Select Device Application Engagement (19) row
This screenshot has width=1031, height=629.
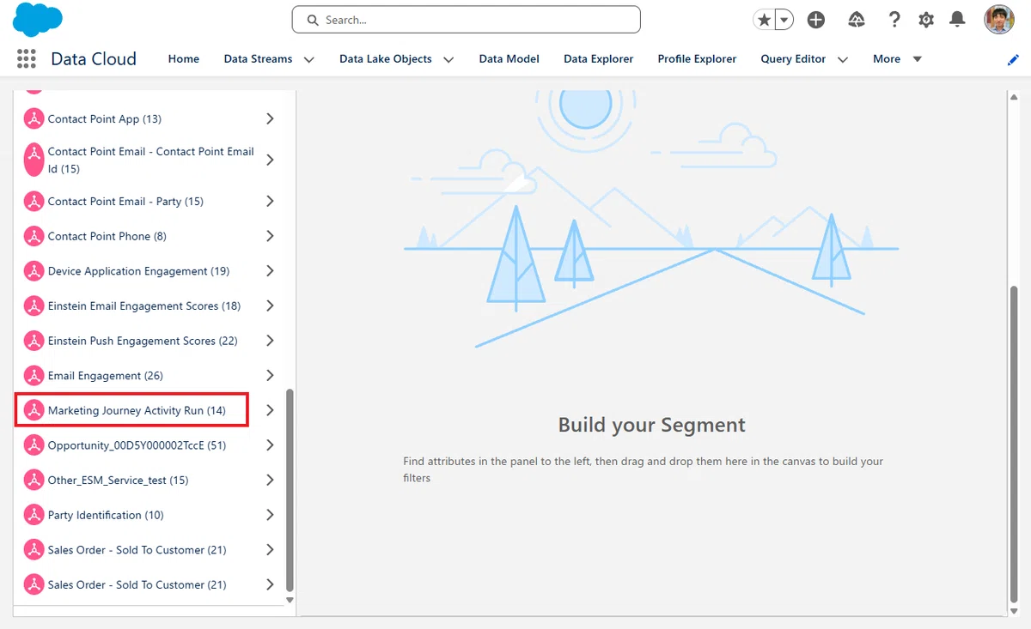[149, 271]
